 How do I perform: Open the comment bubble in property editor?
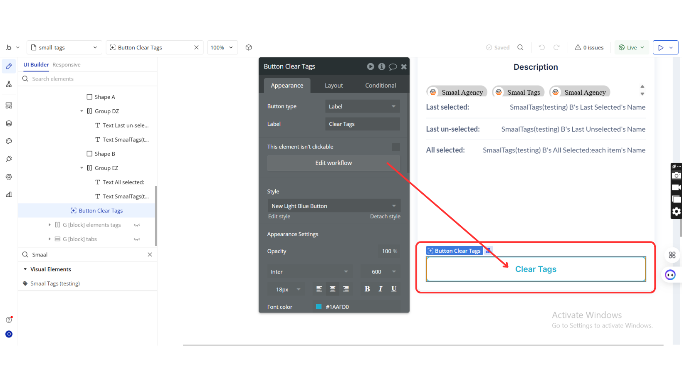(x=393, y=66)
